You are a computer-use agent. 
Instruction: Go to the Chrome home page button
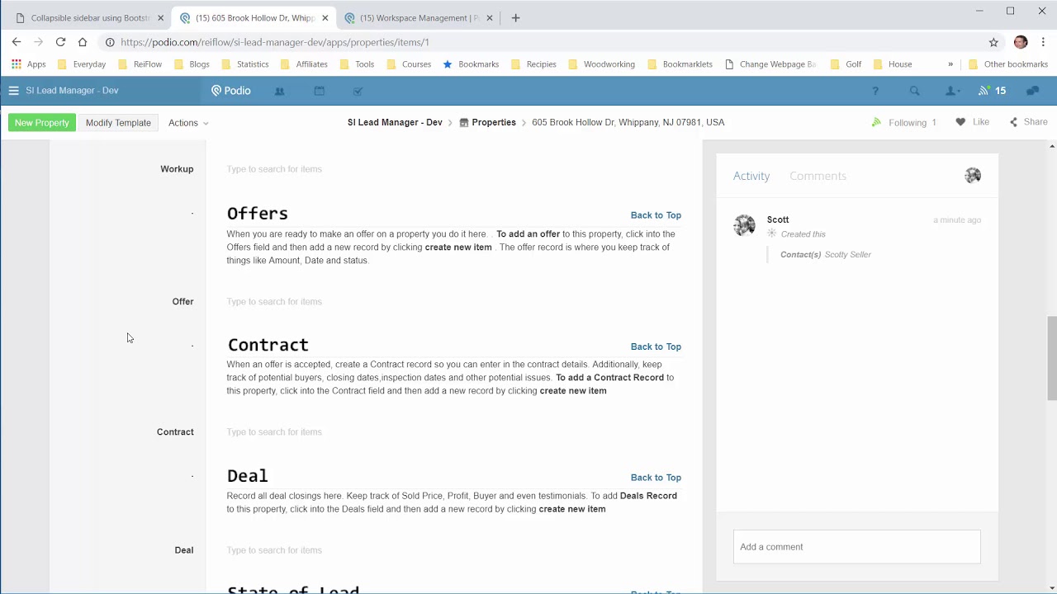(83, 42)
